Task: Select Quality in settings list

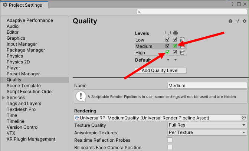Action: tap(35, 80)
